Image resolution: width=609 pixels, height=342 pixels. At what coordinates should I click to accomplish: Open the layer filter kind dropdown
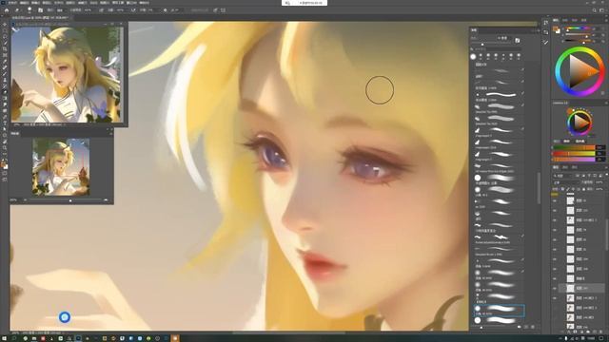click(563, 176)
